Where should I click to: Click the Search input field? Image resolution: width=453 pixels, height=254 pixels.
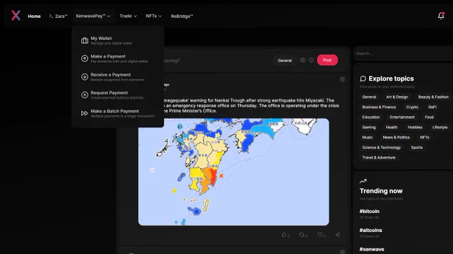(x=403, y=54)
